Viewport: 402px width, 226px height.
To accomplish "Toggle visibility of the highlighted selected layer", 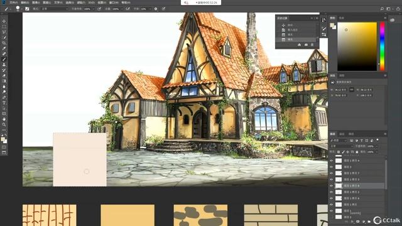I will click(331, 186).
